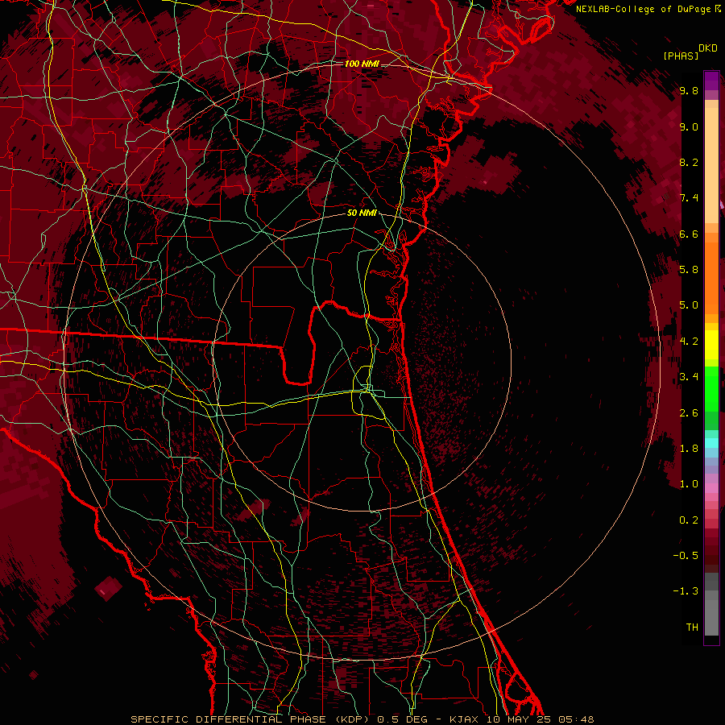Click the 10 MAY 25 05:48 timestamp

540,719
